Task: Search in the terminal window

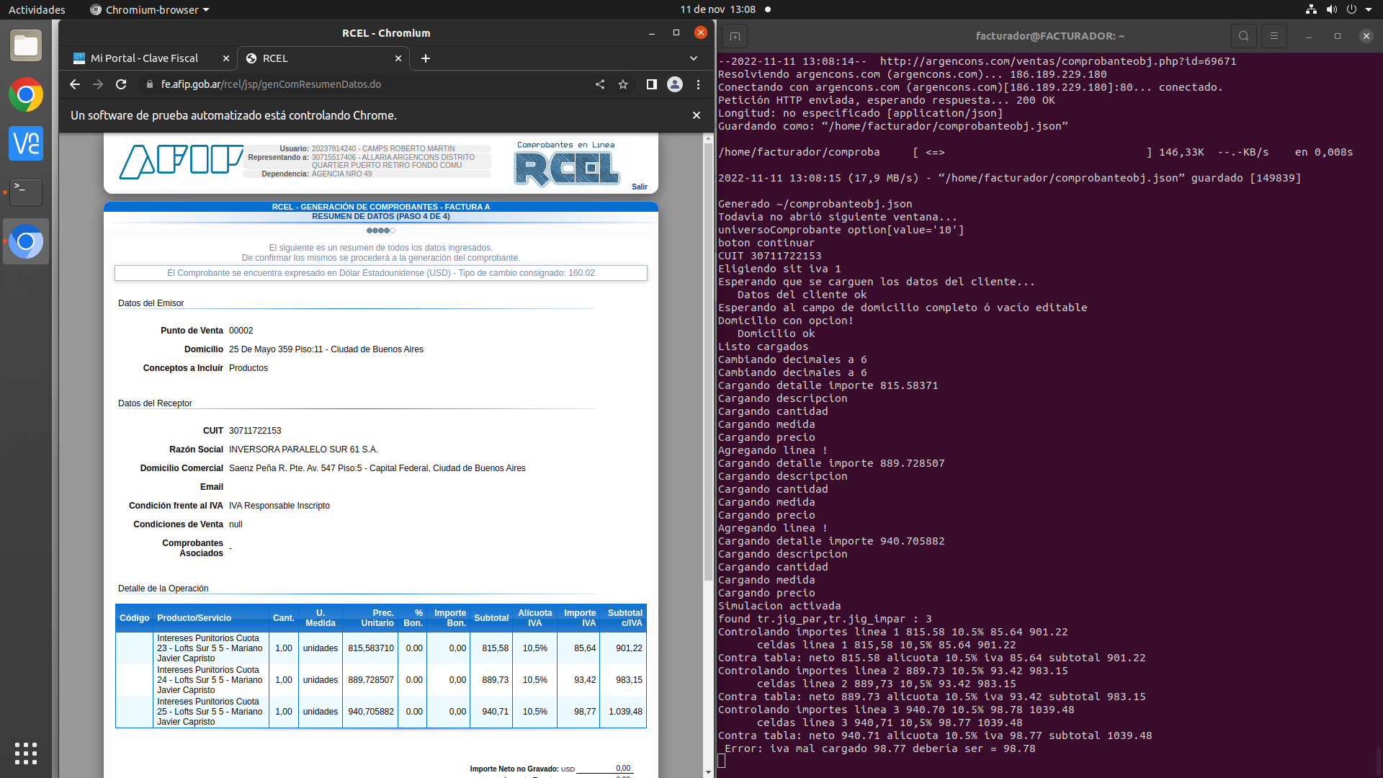Action: (x=1244, y=36)
